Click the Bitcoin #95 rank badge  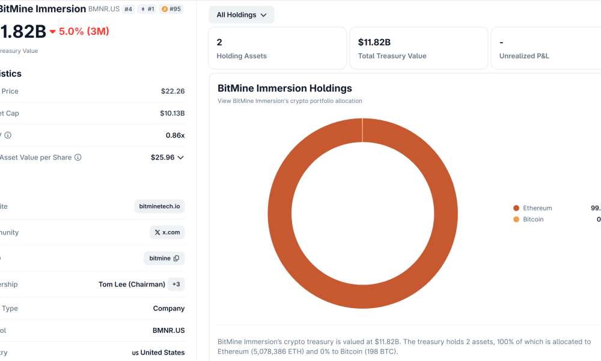coord(171,9)
